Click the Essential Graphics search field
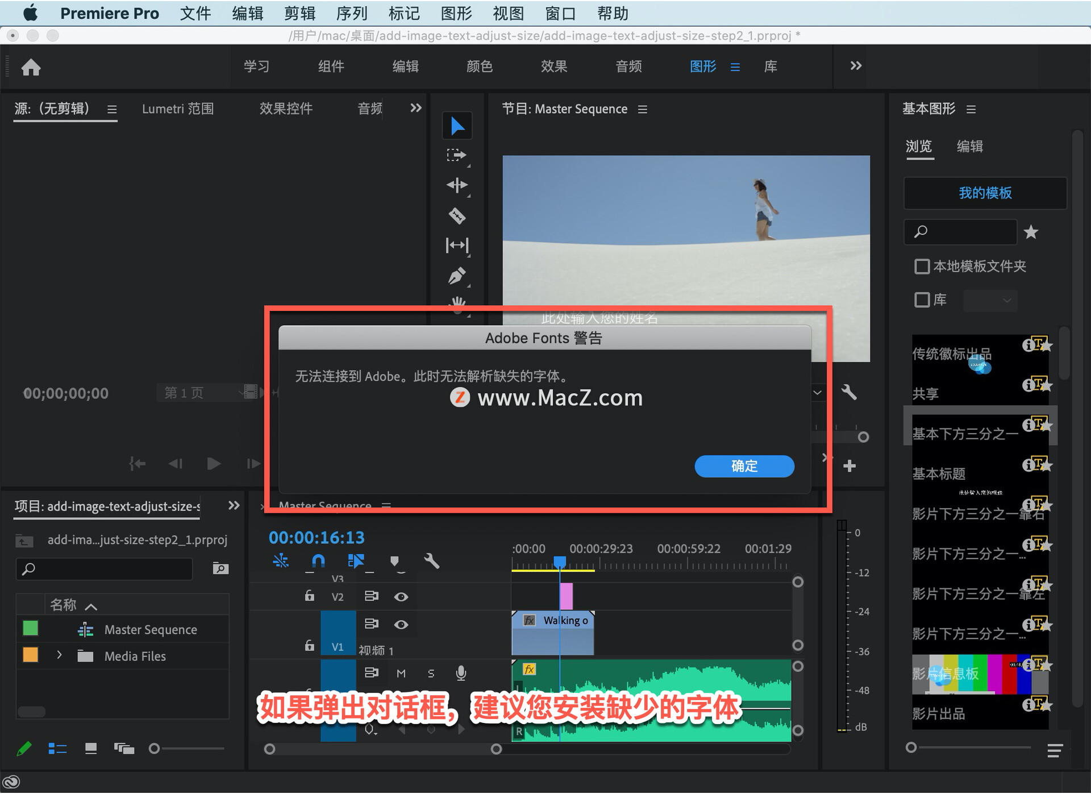Image resolution: width=1091 pixels, height=794 pixels. tap(960, 232)
